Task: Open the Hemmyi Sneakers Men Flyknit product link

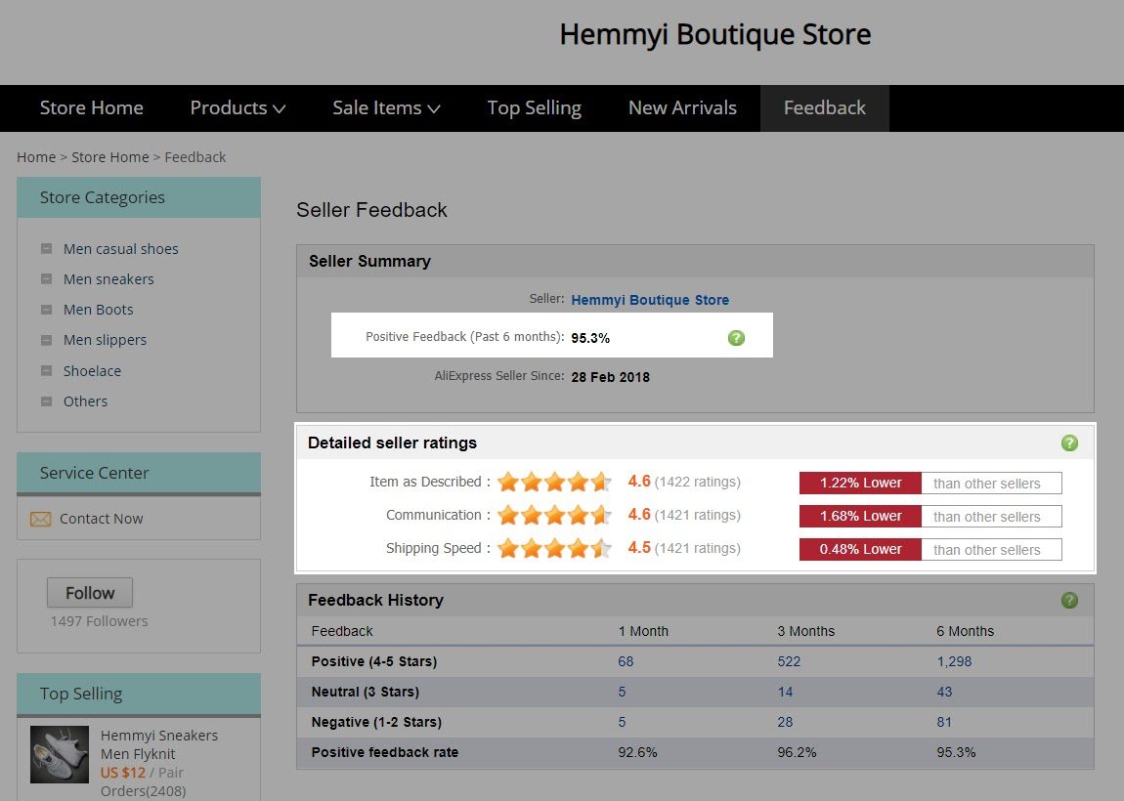Action: click(159, 744)
